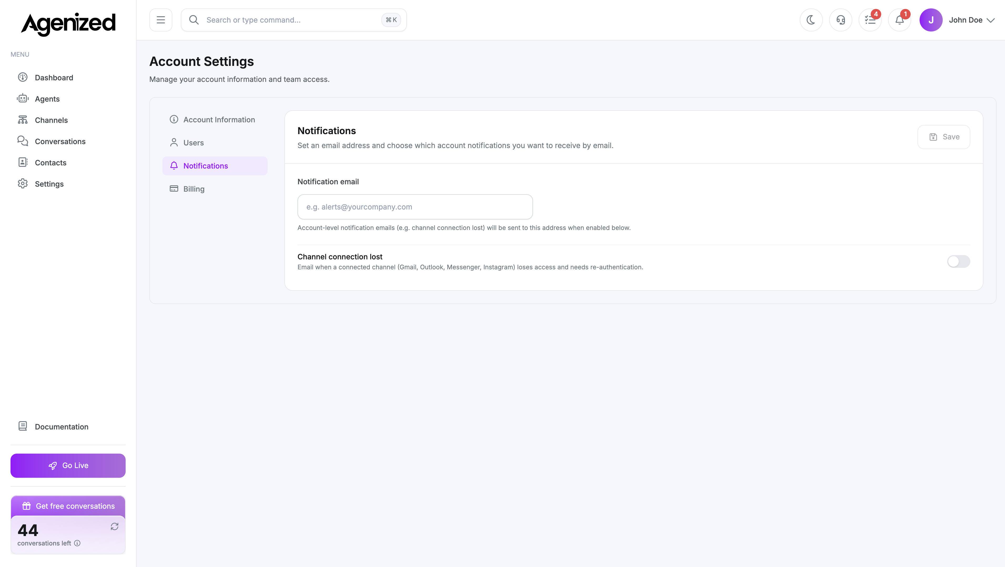Focus the Search or type command box
1005x567 pixels.
pos(294,20)
